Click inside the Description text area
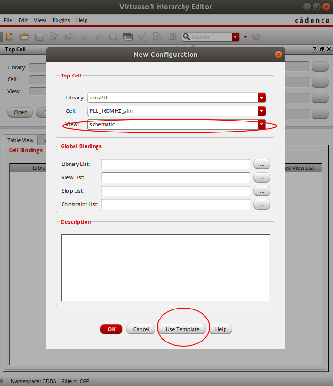Screen dimensions: 333x386 165,268
